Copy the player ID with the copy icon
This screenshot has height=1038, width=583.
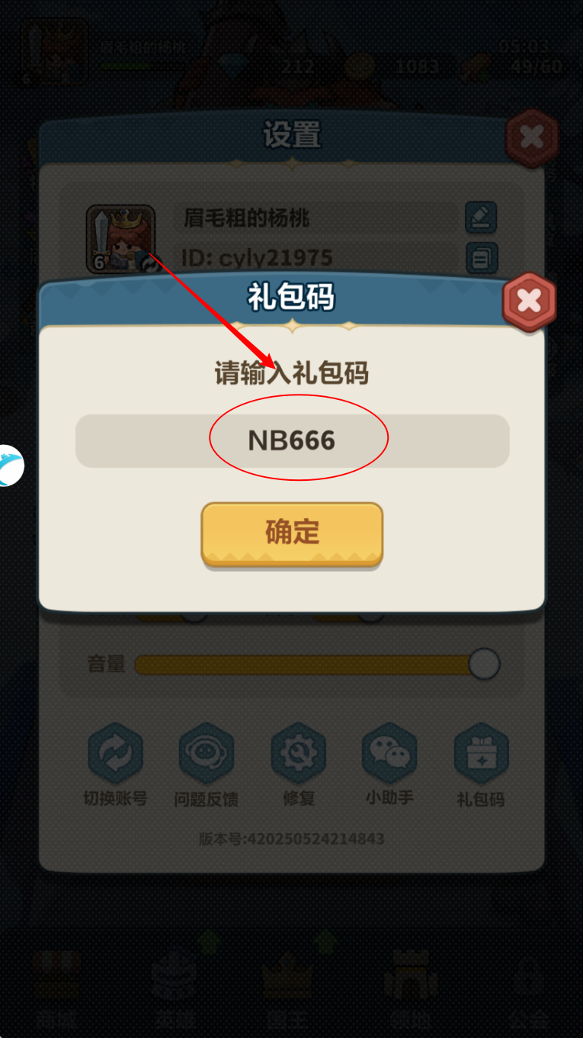click(481, 258)
